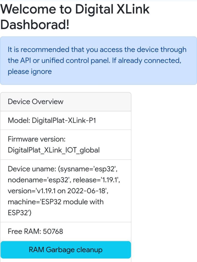Image resolution: width=197 pixels, height=262 pixels.
Task: Click the DigitalPlat-XLink-P1 model name
Action: (64, 120)
